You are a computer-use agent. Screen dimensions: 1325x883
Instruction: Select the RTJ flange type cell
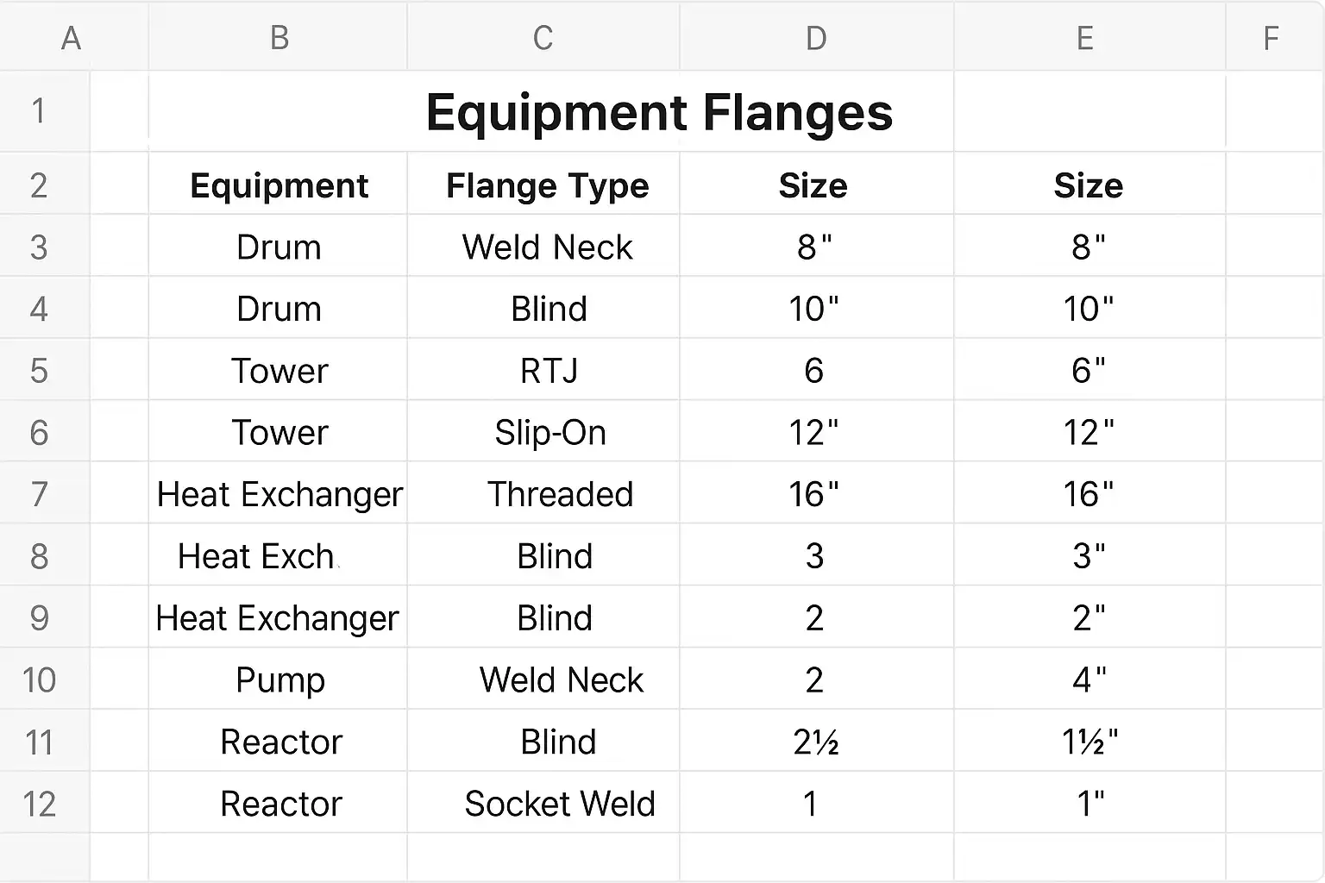(543, 370)
